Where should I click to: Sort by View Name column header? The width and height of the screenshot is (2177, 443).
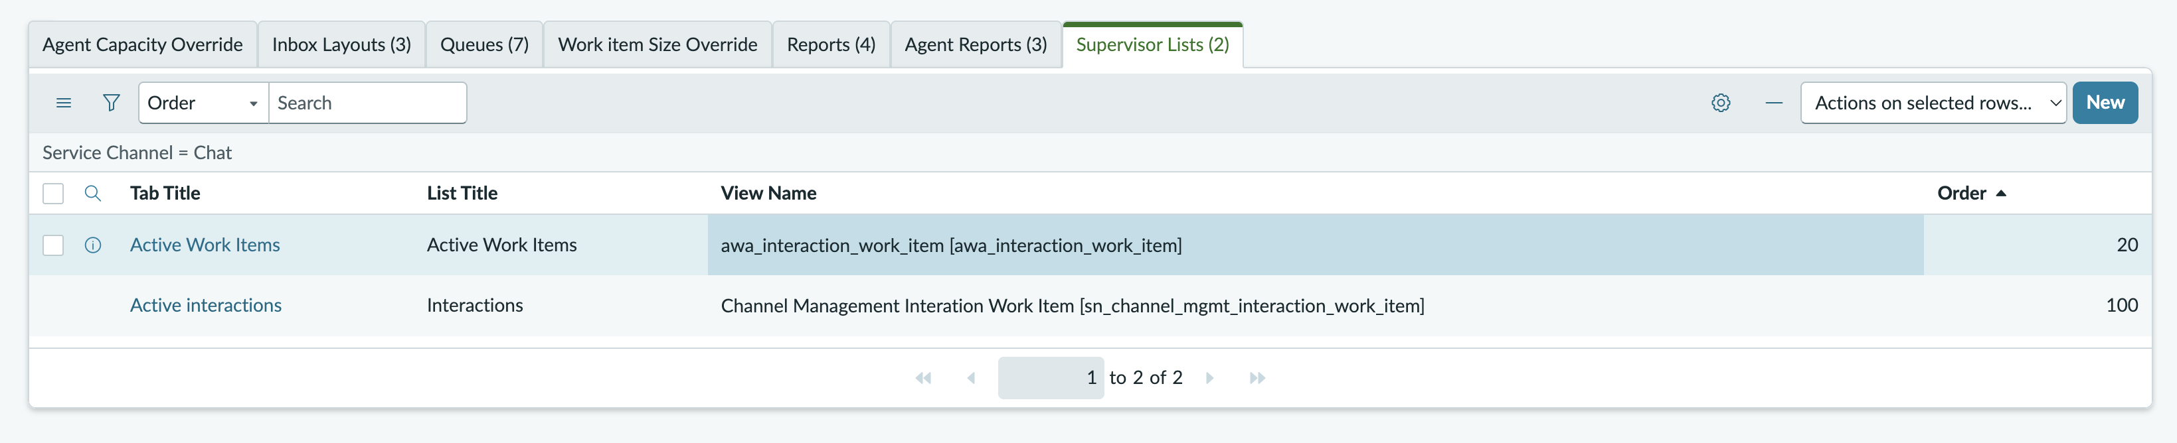pyautogui.click(x=768, y=193)
